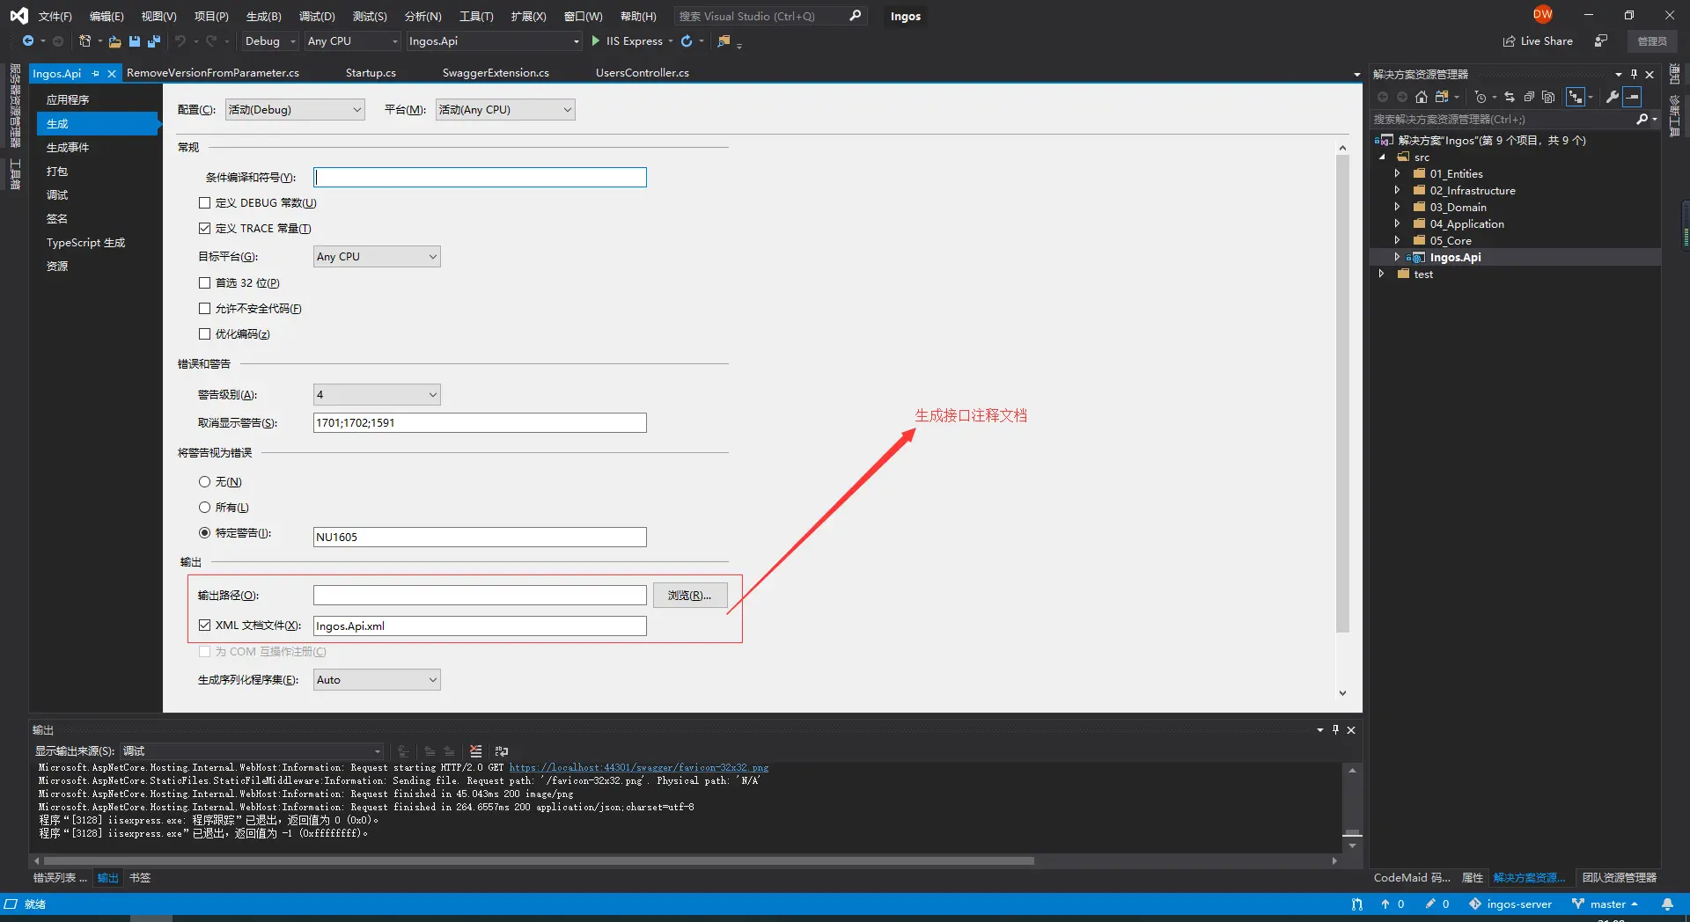This screenshot has height=922, width=1690.
Task: Click the master git branch indicator
Action: click(1606, 904)
